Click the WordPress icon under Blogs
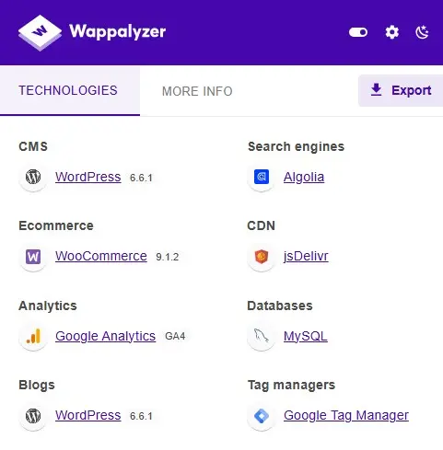The width and height of the screenshot is (443, 450). pyautogui.click(x=33, y=416)
